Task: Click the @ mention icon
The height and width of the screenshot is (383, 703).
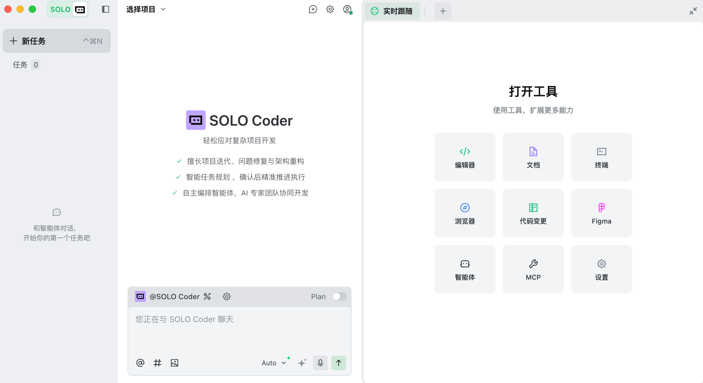Action: (x=140, y=363)
